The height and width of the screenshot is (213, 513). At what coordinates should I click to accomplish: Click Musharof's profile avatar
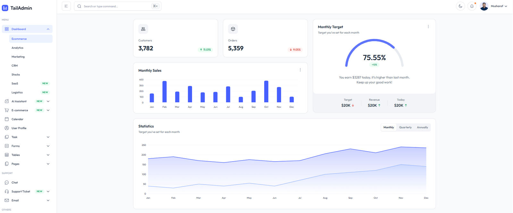pos(484,6)
